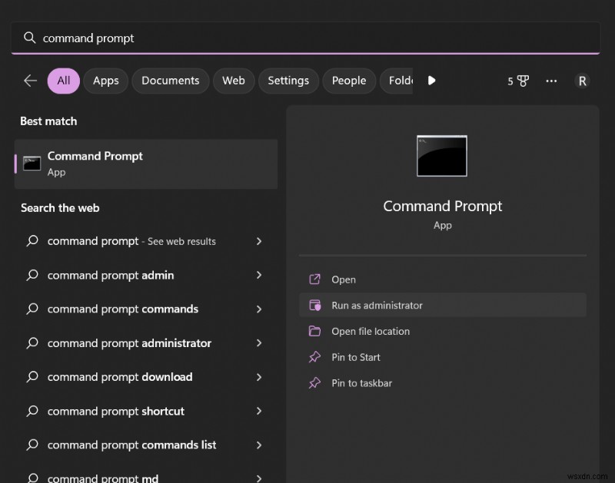615x483 pixels.
Task: Click the Run as administrator shield icon
Action: pyautogui.click(x=314, y=305)
